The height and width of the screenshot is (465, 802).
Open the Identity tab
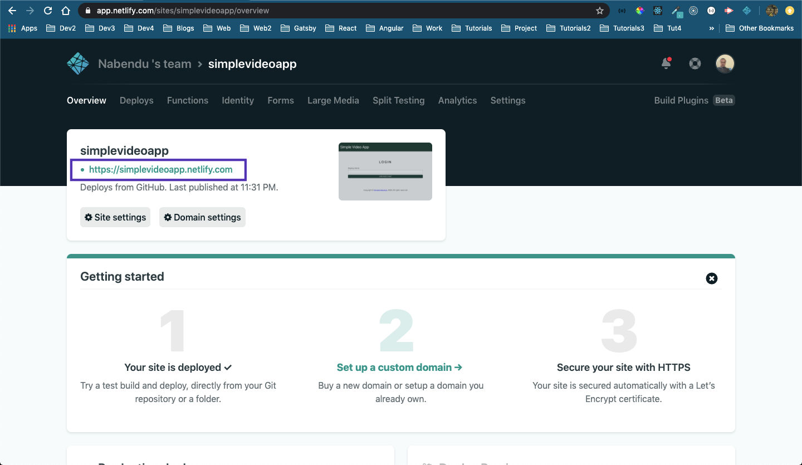point(238,100)
